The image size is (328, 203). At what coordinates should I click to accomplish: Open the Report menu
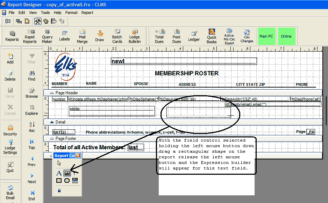click(87, 13)
